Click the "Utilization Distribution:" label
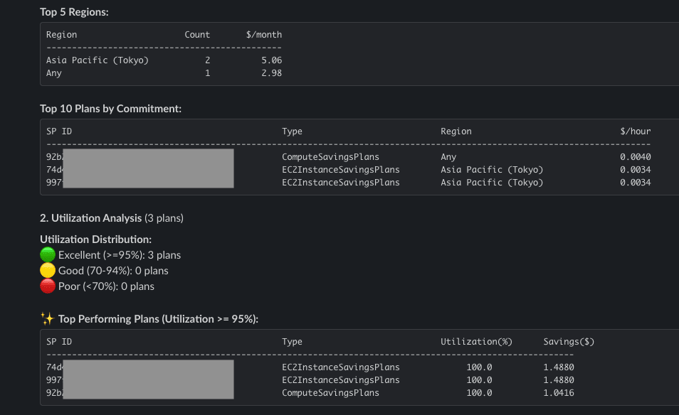The width and height of the screenshot is (679, 415). [95, 239]
